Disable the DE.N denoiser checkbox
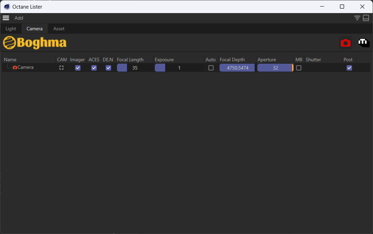The width and height of the screenshot is (373, 234). (x=108, y=68)
